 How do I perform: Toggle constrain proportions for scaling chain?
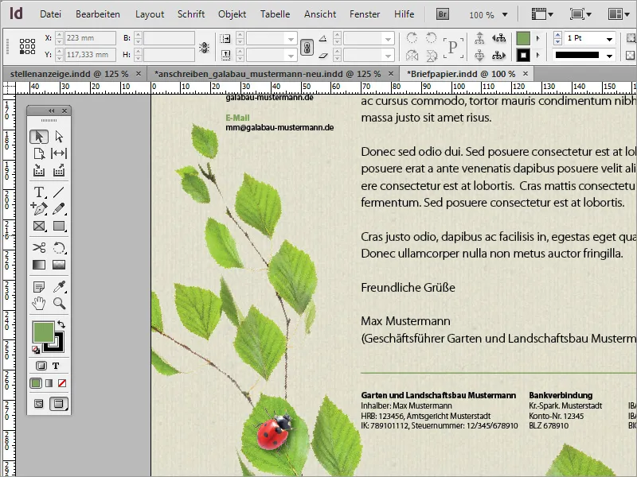(x=307, y=48)
